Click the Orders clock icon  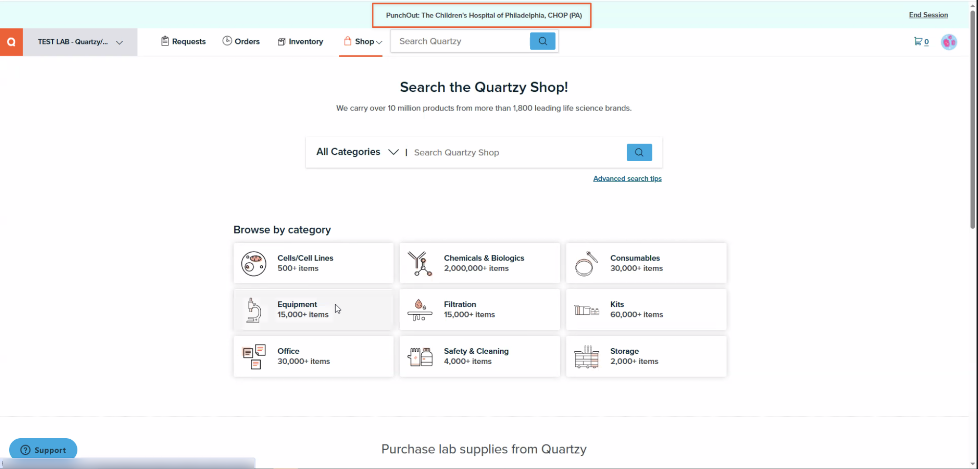[x=227, y=41]
